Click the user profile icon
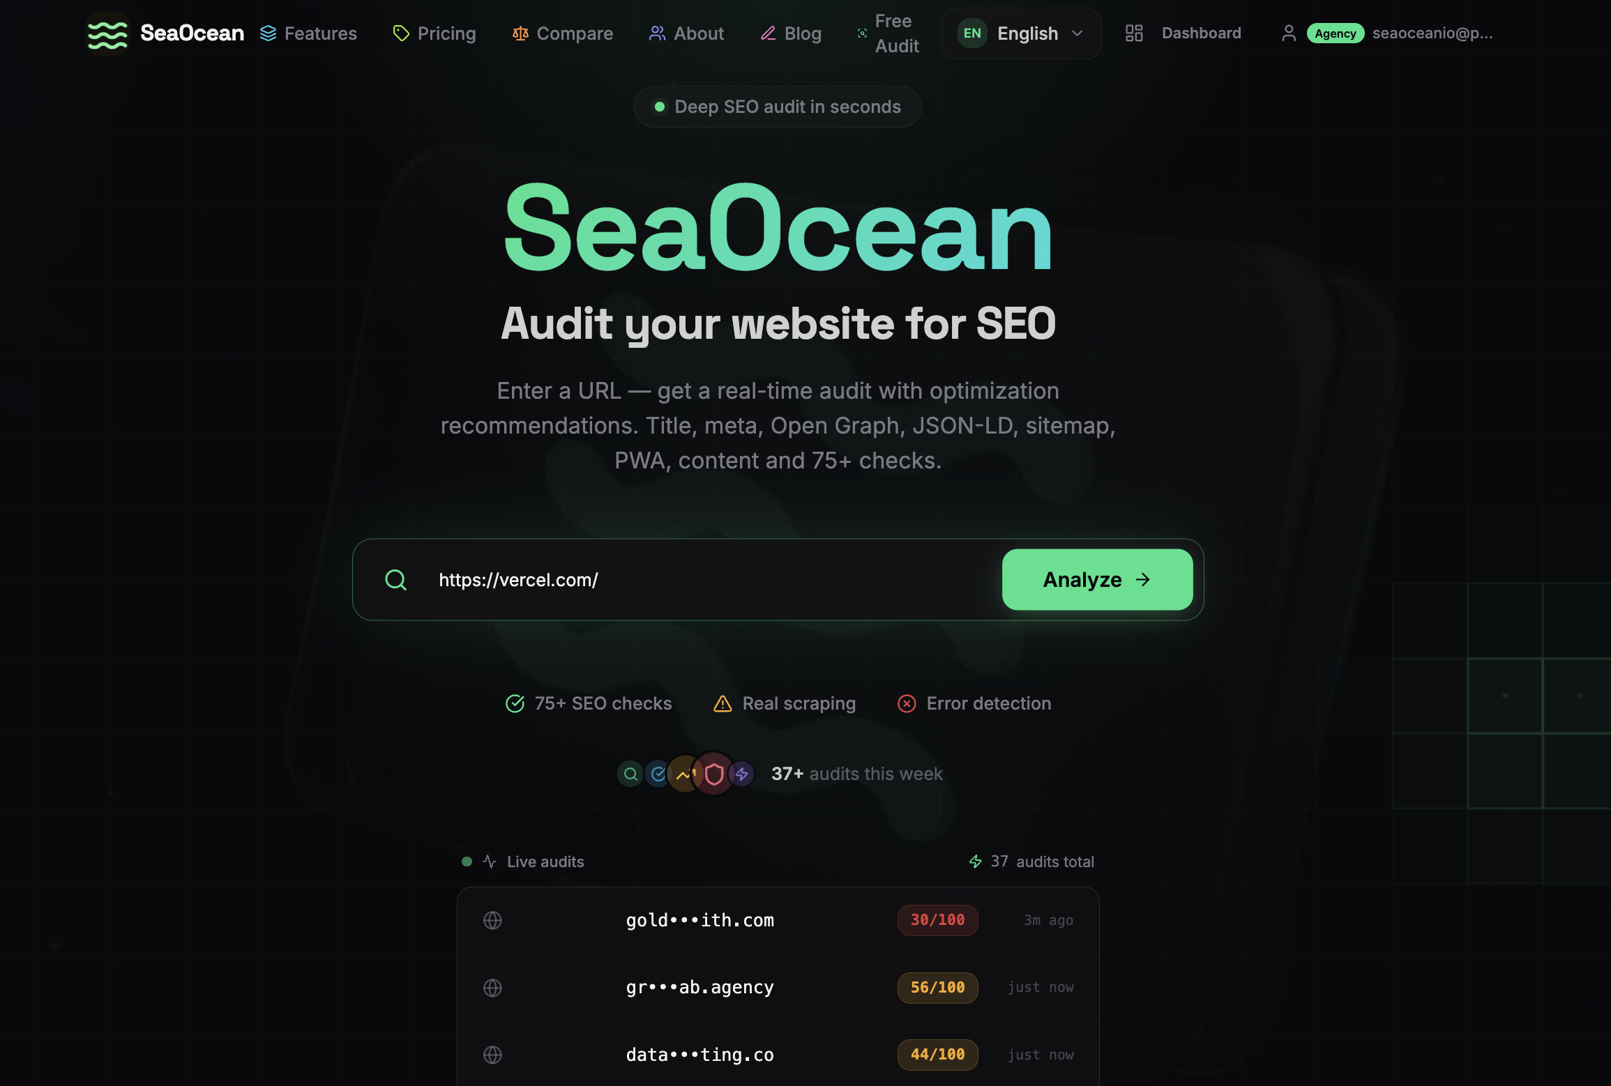 (x=1289, y=33)
